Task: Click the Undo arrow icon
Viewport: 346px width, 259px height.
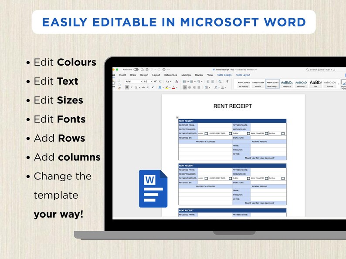Action: pos(152,70)
